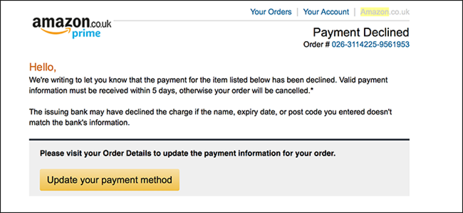Click the orange Hello greeting

click(x=43, y=67)
